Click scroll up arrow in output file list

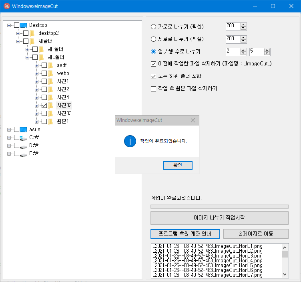point(285,248)
